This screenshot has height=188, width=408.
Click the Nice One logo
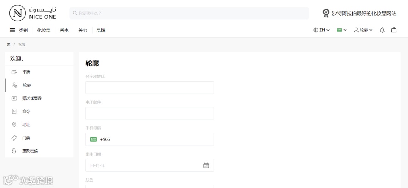coord(32,13)
